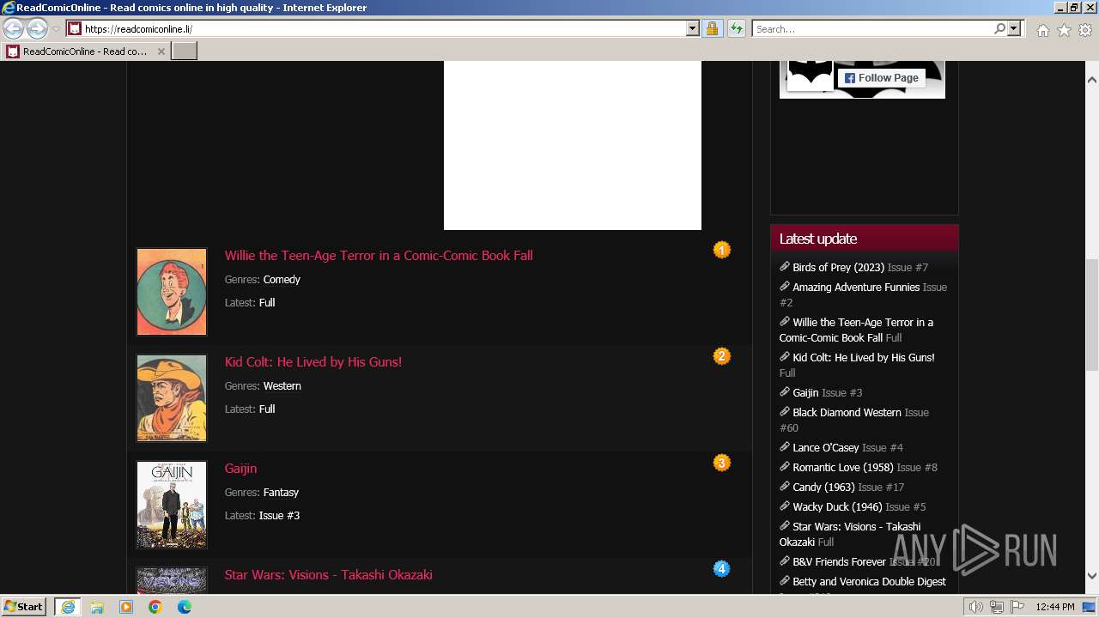Launch Chrome from the taskbar

pyautogui.click(x=155, y=606)
